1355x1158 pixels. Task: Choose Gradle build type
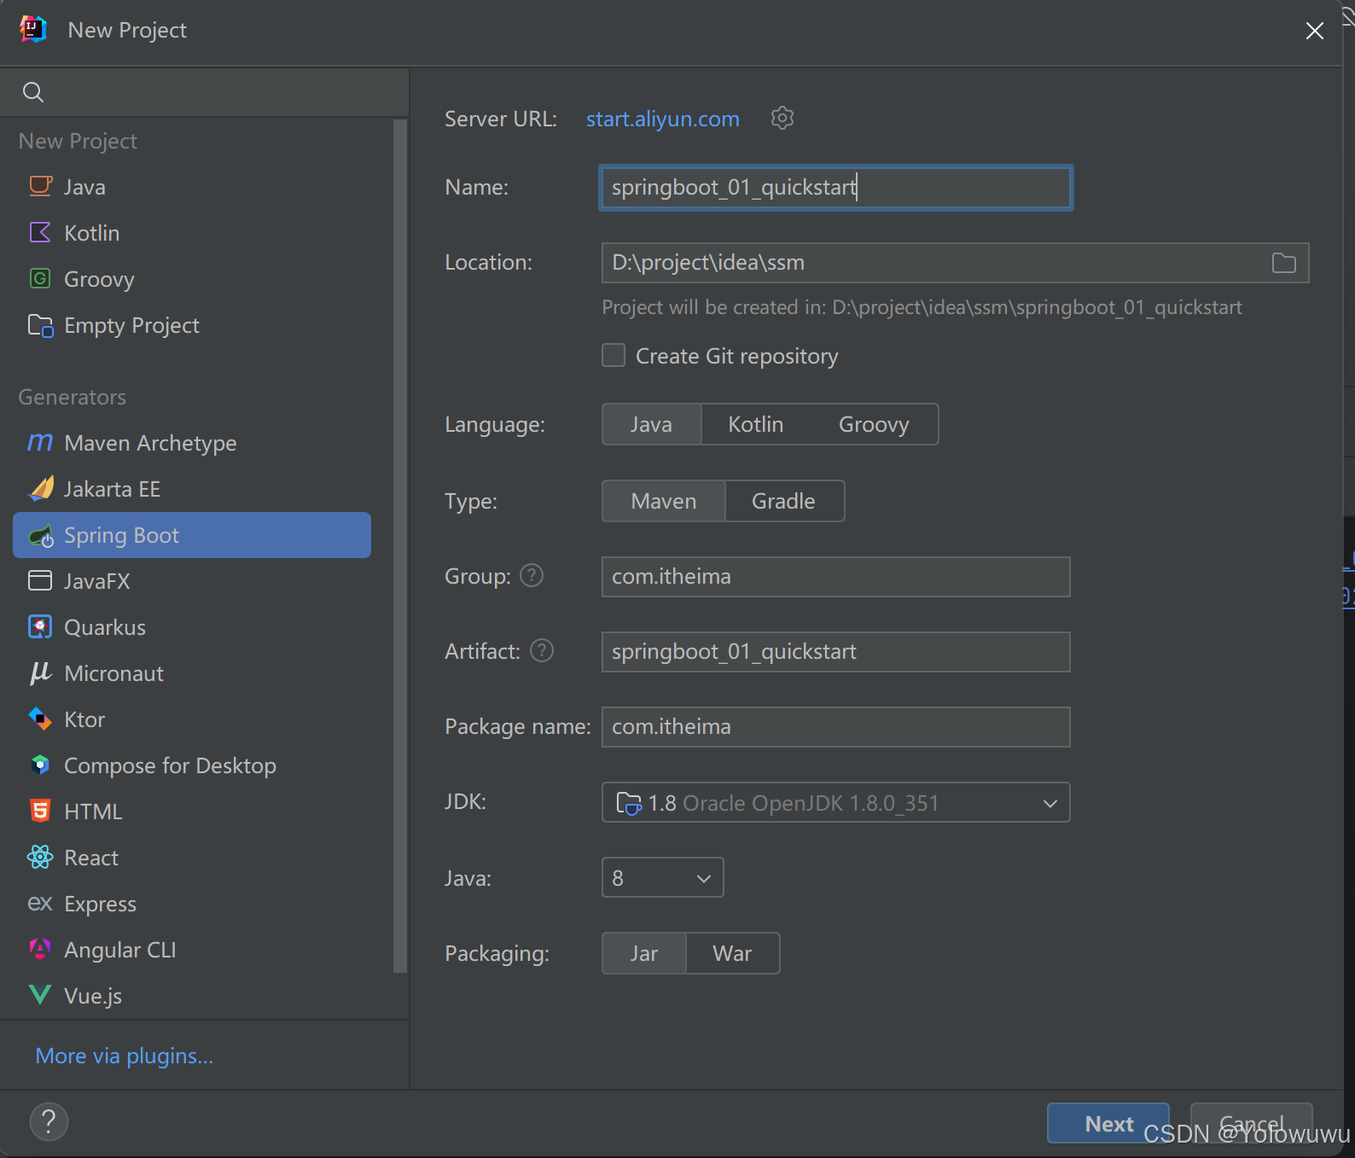[783, 501]
